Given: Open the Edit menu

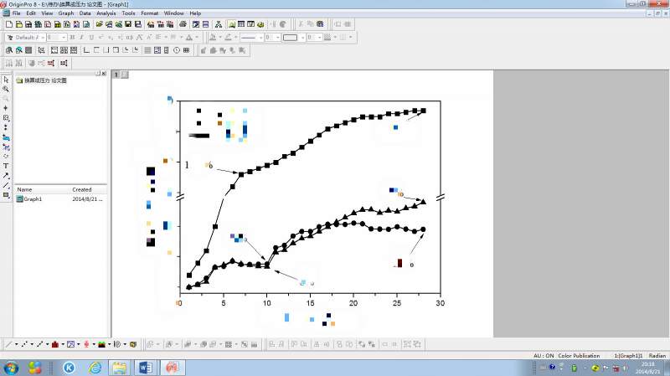Looking at the screenshot, I should [31, 13].
